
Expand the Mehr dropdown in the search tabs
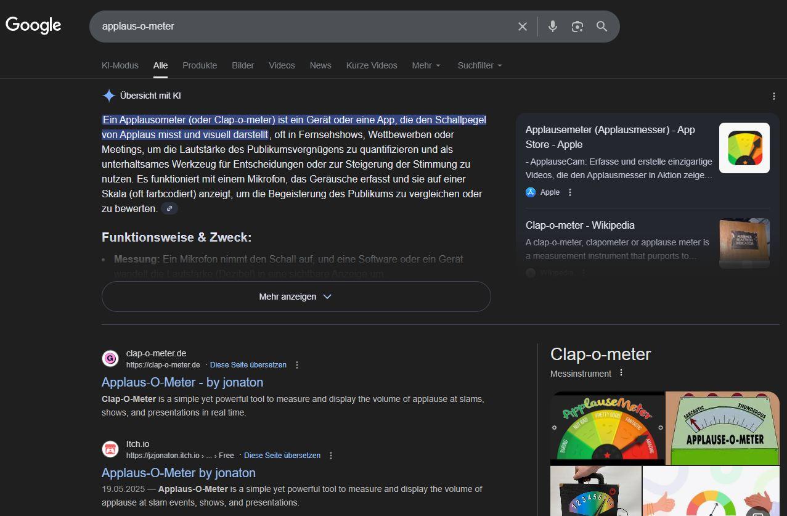coord(426,65)
